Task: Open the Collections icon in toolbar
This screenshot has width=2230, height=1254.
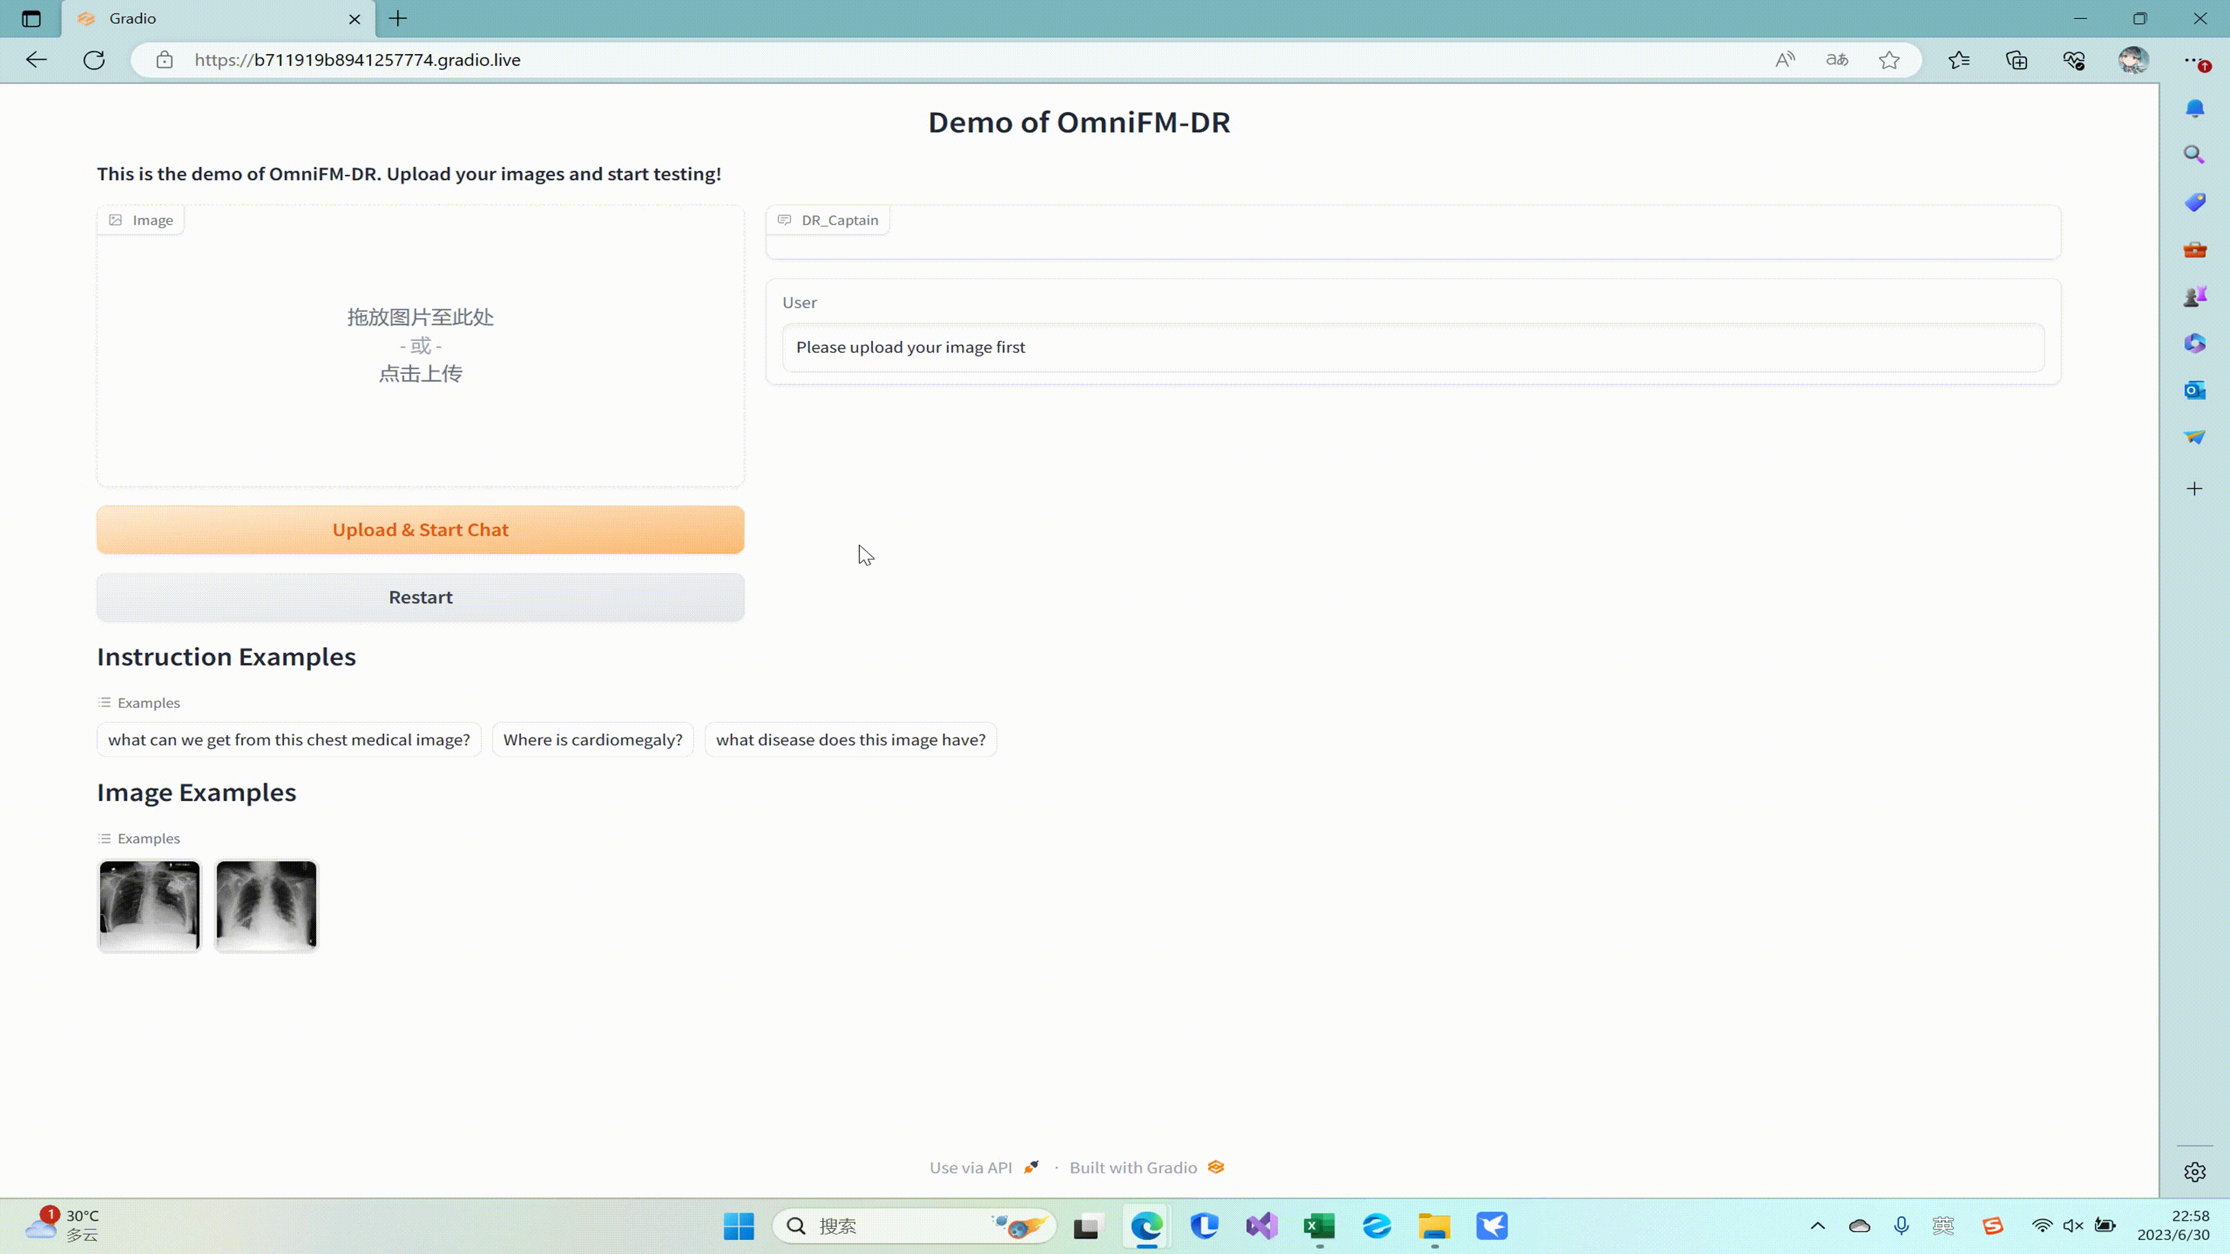Action: coord(2016,60)
